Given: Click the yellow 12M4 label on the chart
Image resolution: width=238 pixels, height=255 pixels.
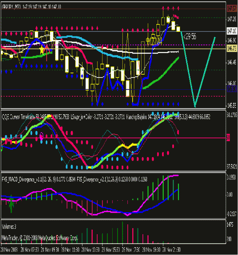Looking at the screenshot, I should tap(154, 41).
